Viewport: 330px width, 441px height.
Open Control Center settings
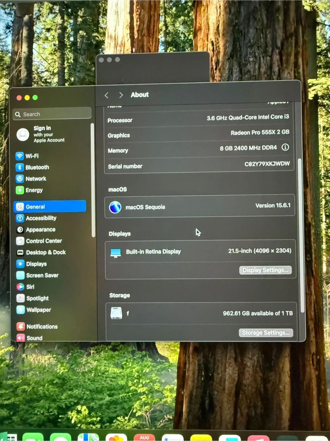pos(44,241)
